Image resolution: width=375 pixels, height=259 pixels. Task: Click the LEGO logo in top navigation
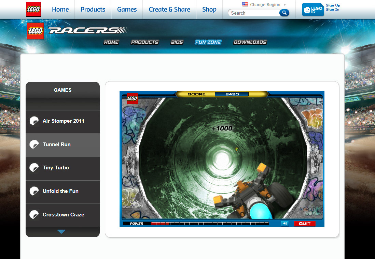tap(33, 9)
